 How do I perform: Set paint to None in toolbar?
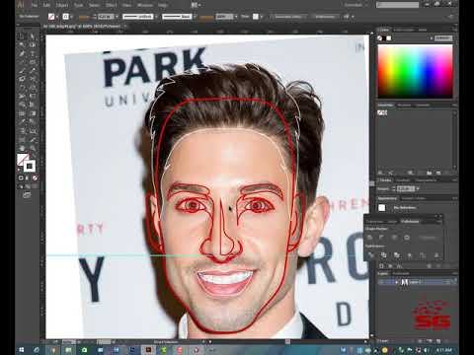[x=35, y=177]
